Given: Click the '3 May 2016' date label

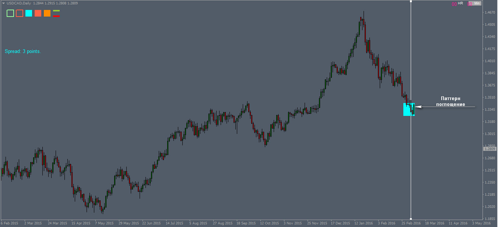Looking at the screenshot, I should [x=481, y=223].
